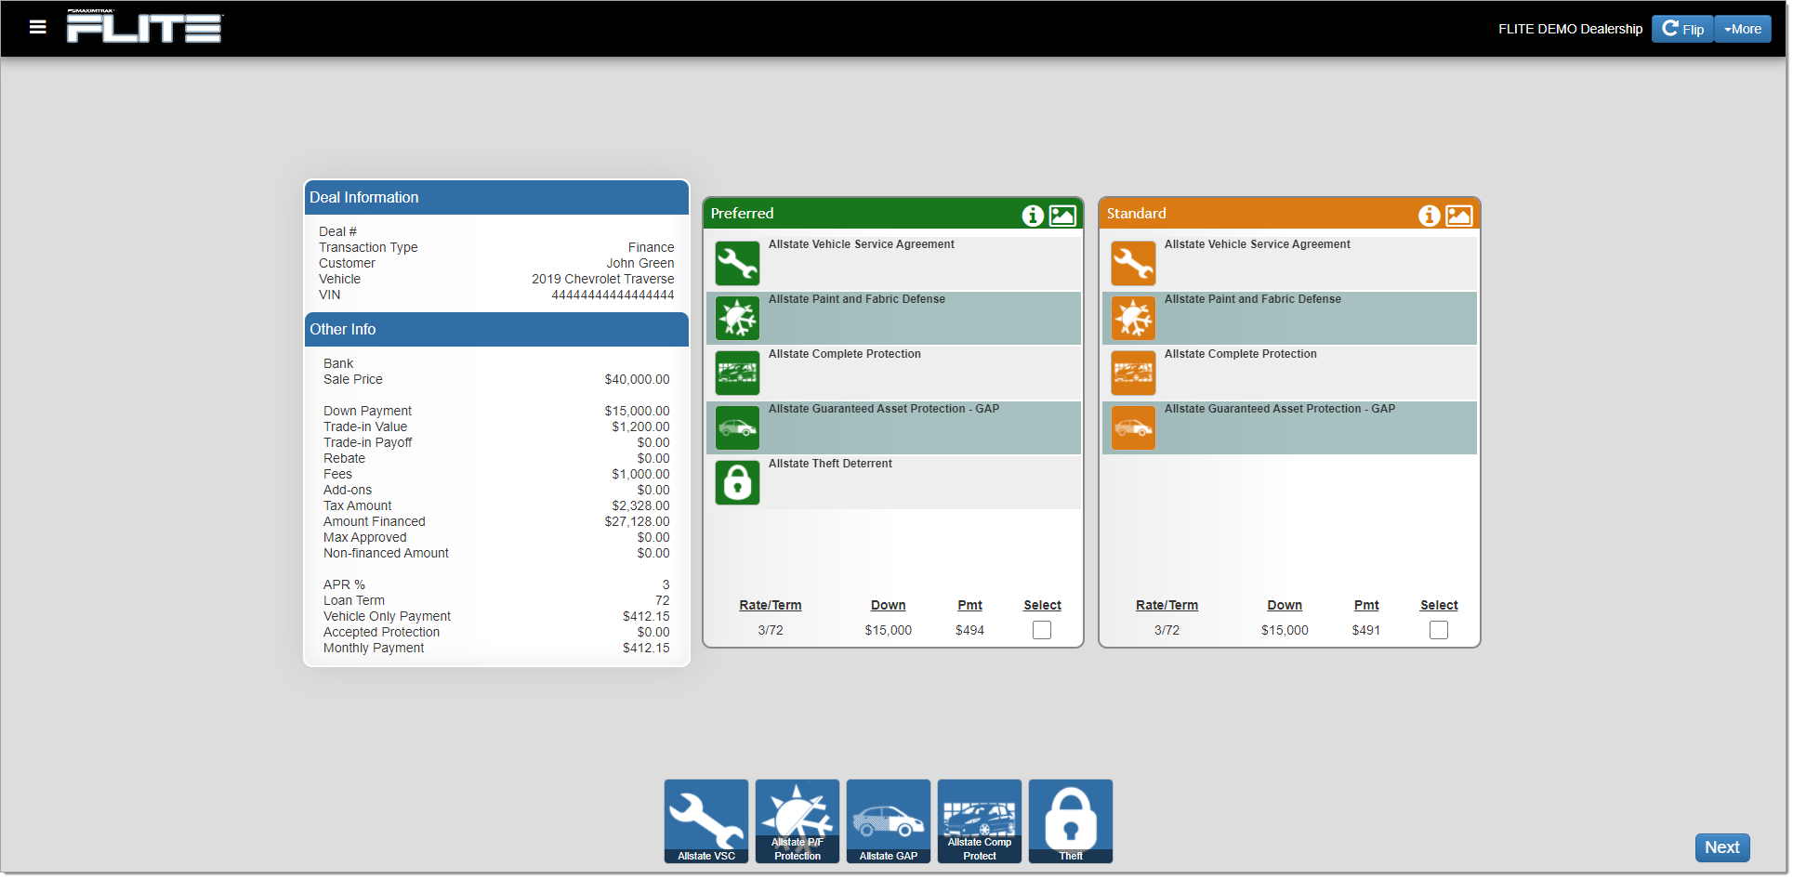Click Preferred payment value $494
The height and width of the screenshot is (879, 1793).
pyautogui.click(x=969, y=630)
